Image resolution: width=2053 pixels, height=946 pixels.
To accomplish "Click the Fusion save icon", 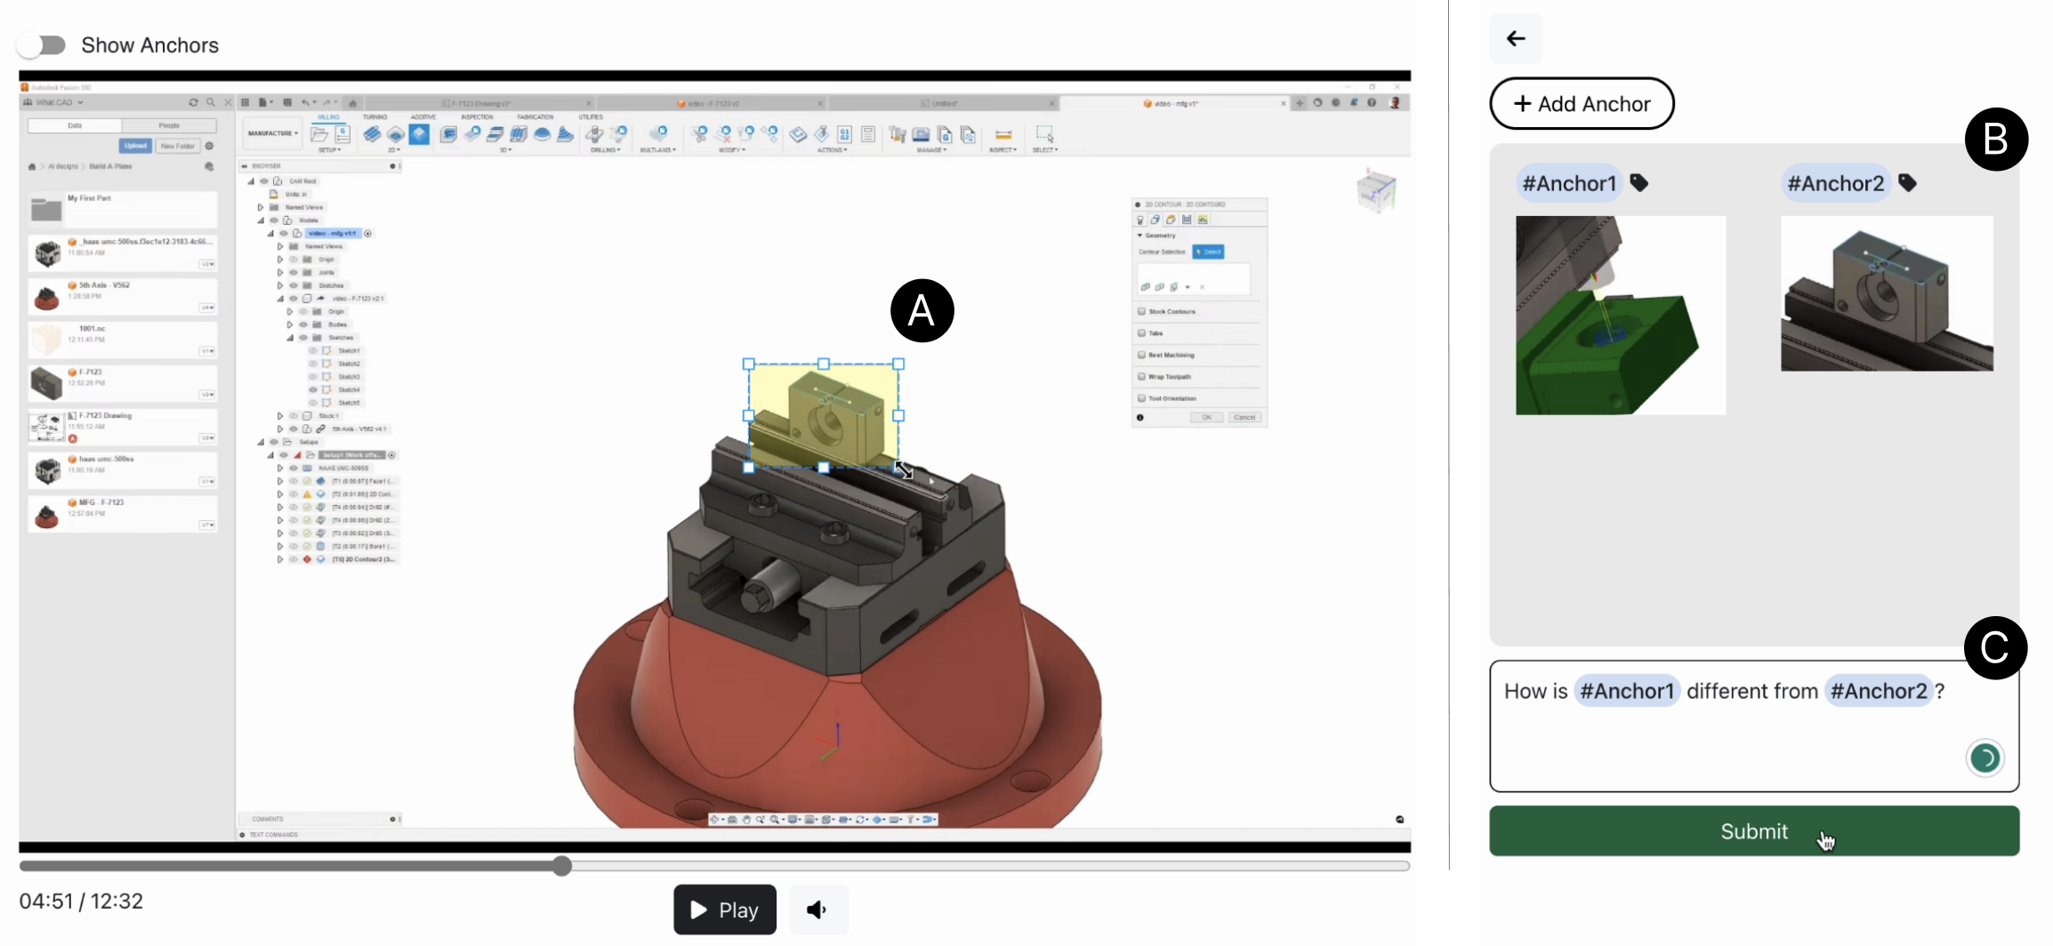I will (286, 102).
